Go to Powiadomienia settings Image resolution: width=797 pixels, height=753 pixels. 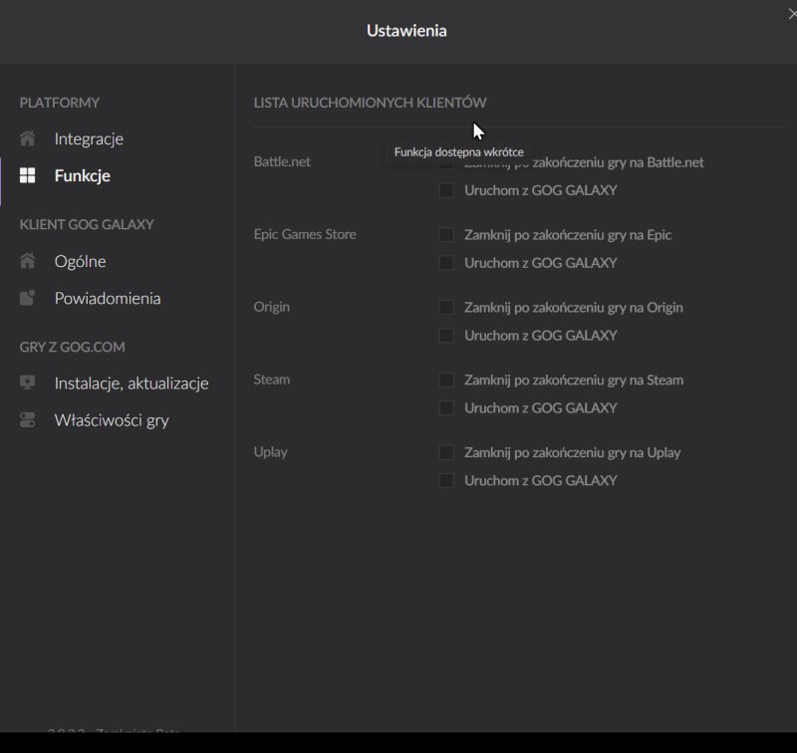pos(108,298)
